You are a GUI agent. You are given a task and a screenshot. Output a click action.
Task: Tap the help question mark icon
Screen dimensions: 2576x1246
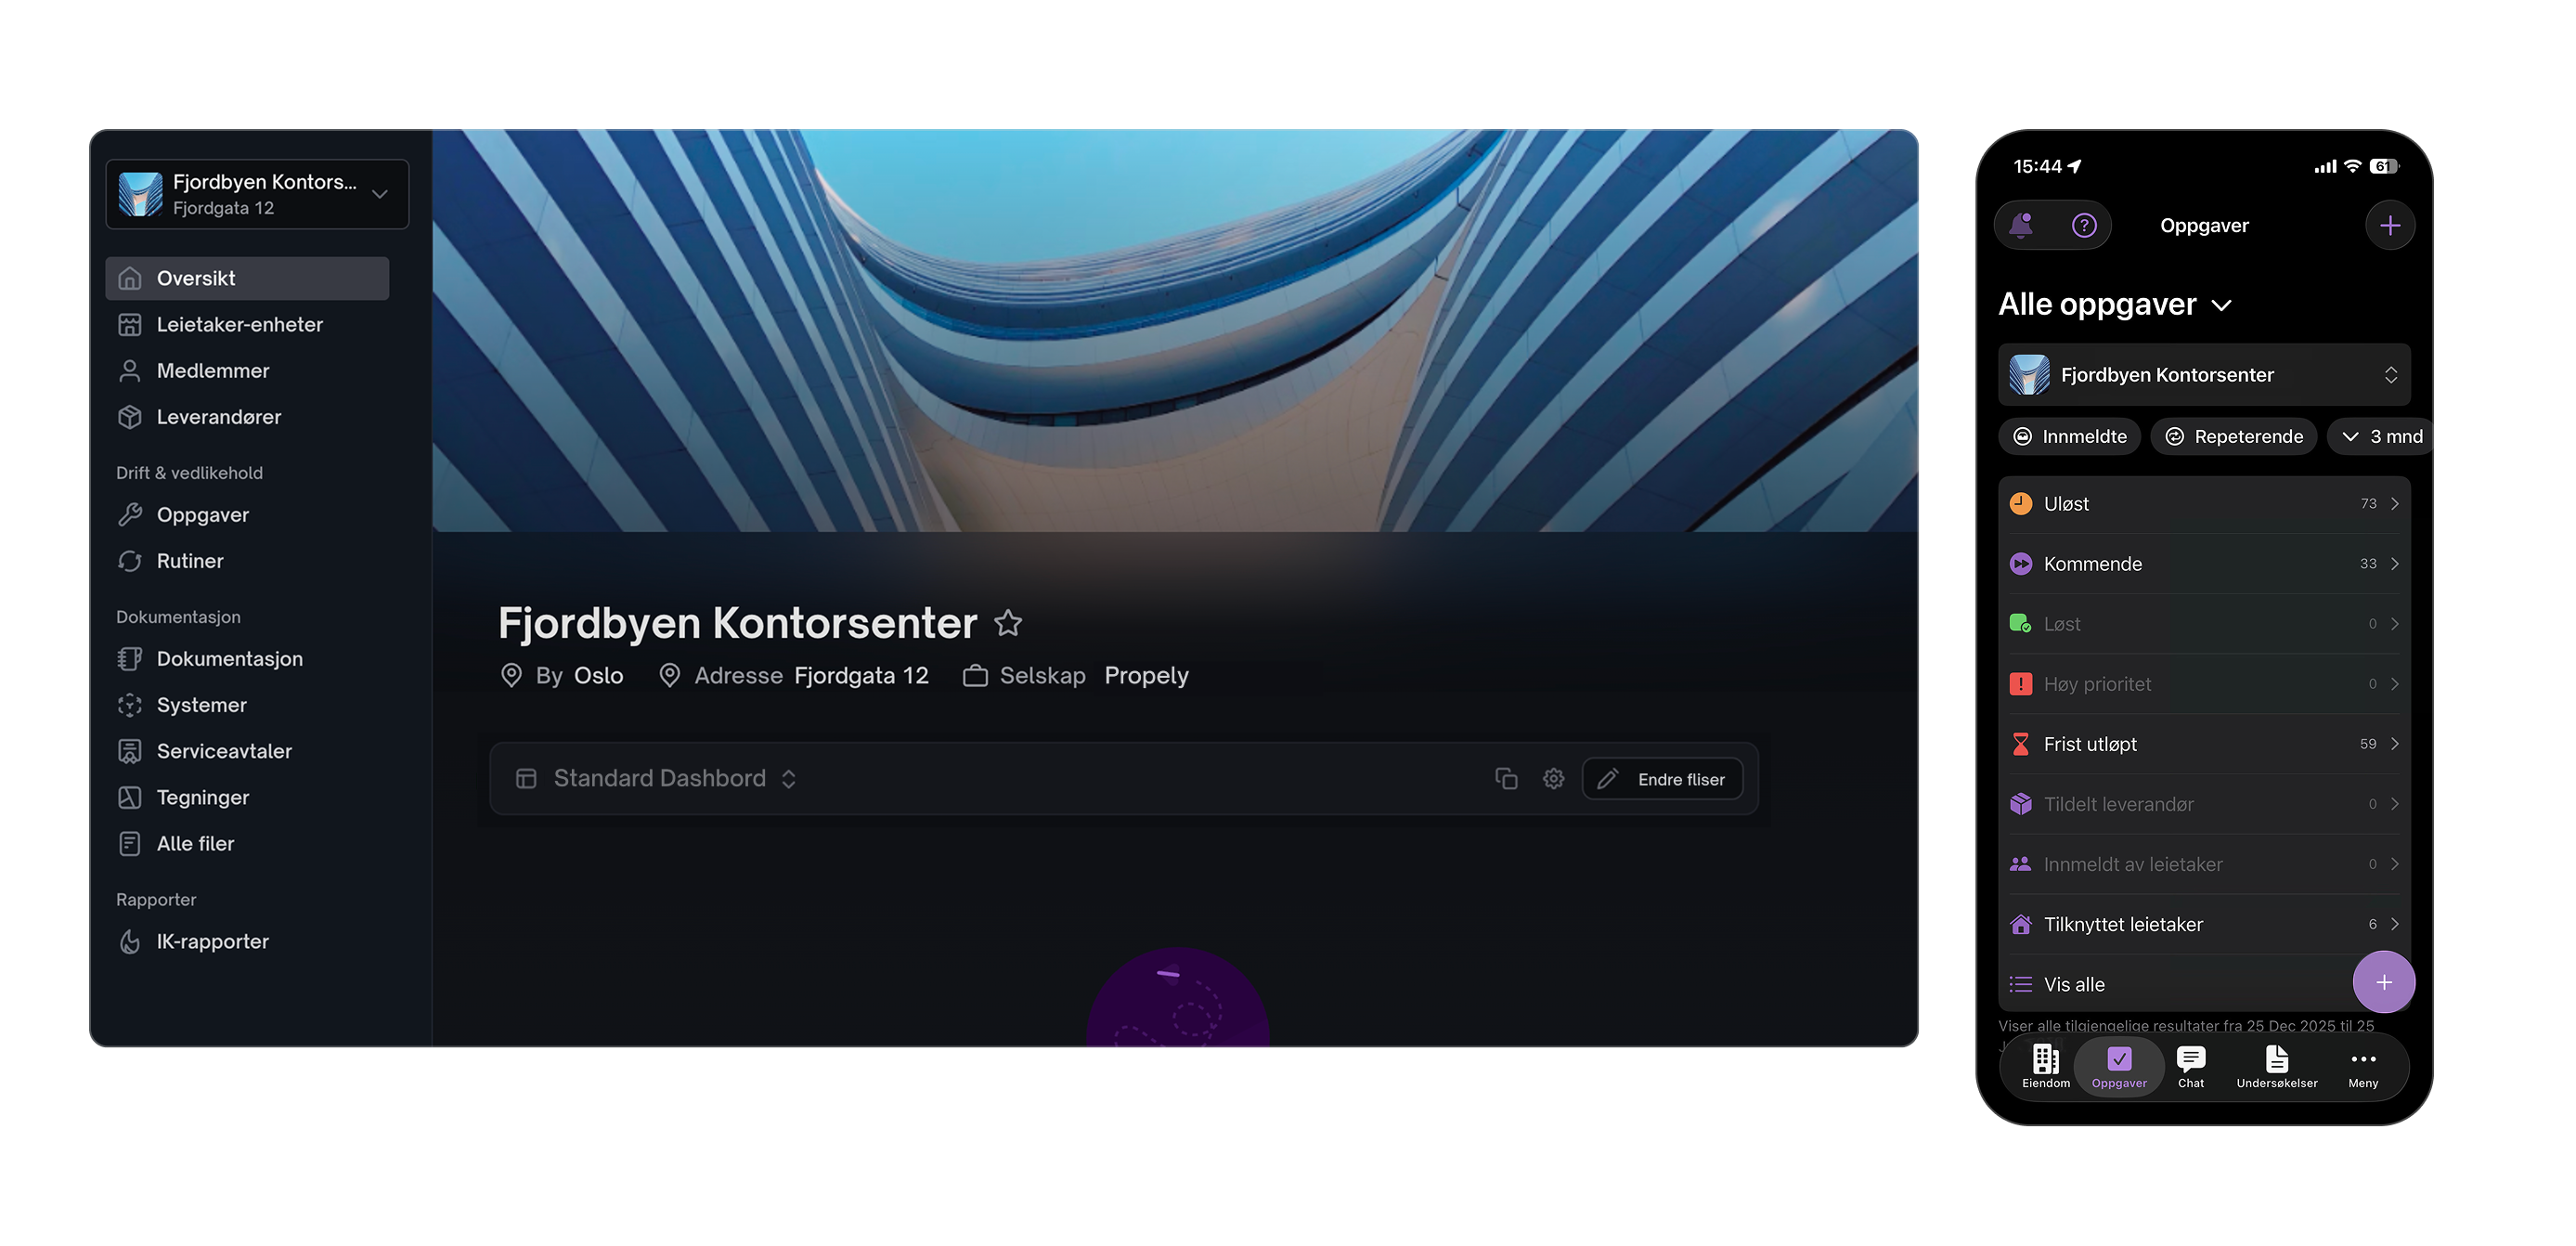(x=2084, y=225)
